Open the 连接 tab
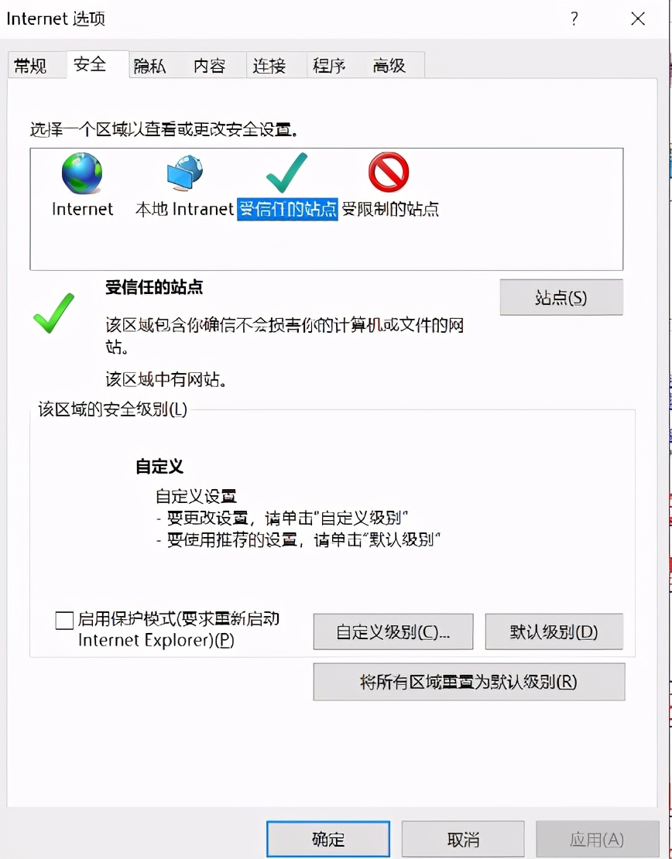 pos(269,67)
